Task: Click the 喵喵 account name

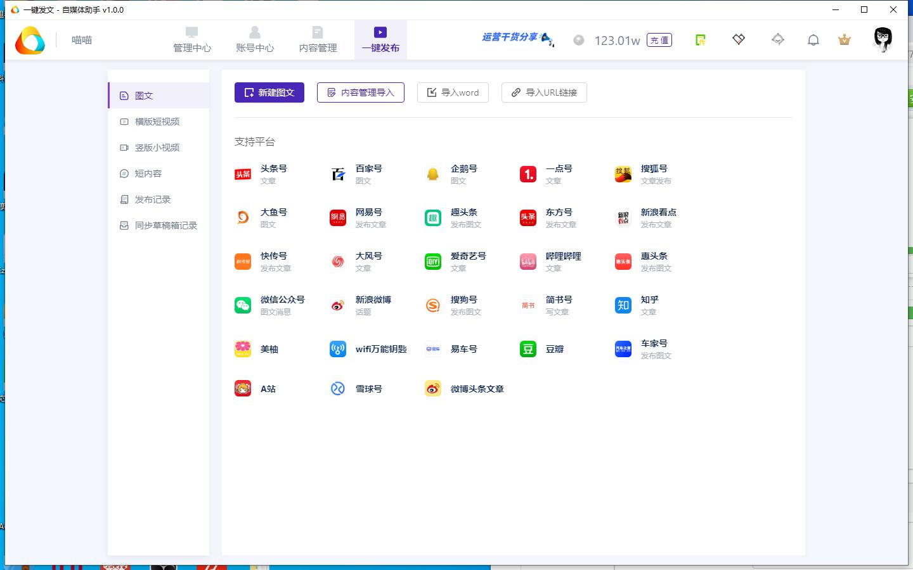Action: 82,40
